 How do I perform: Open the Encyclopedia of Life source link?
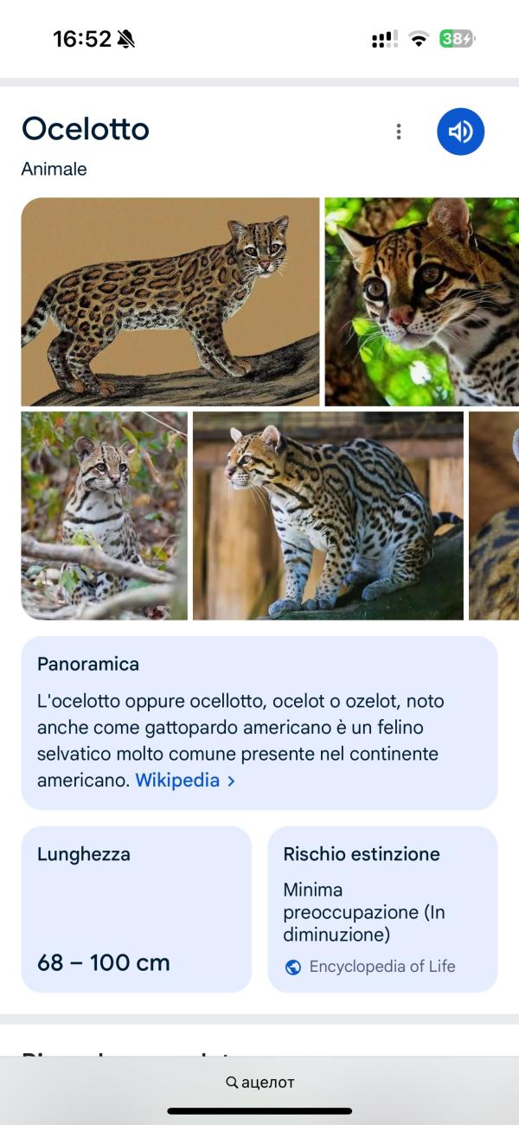pyautogui.click(x=382, y=967)
